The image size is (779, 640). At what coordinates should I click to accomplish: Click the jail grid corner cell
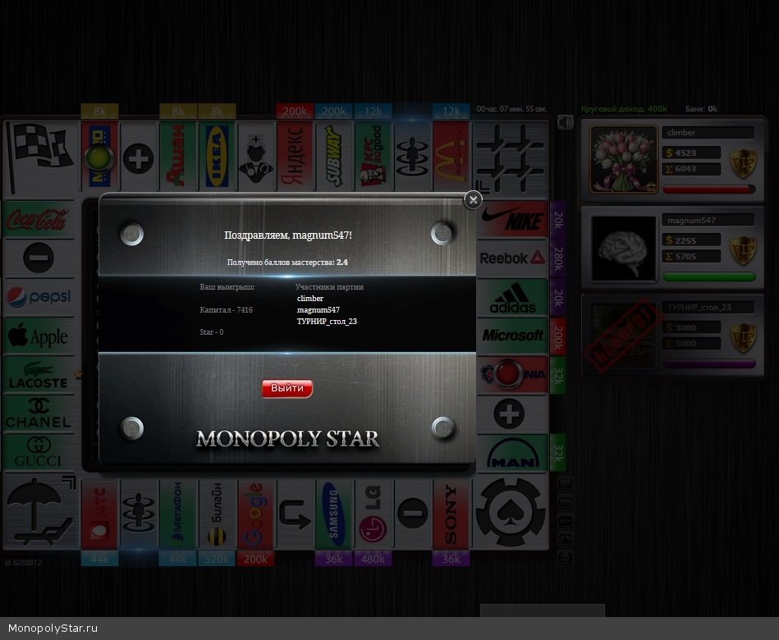point(511,158)
